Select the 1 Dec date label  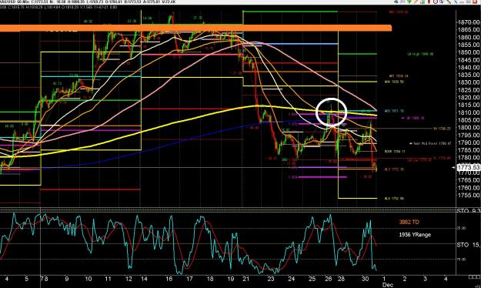pos(387,282)
